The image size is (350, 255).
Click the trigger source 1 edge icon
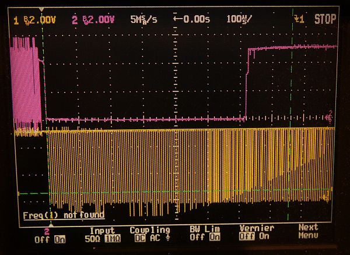click(x=299, y=19)
